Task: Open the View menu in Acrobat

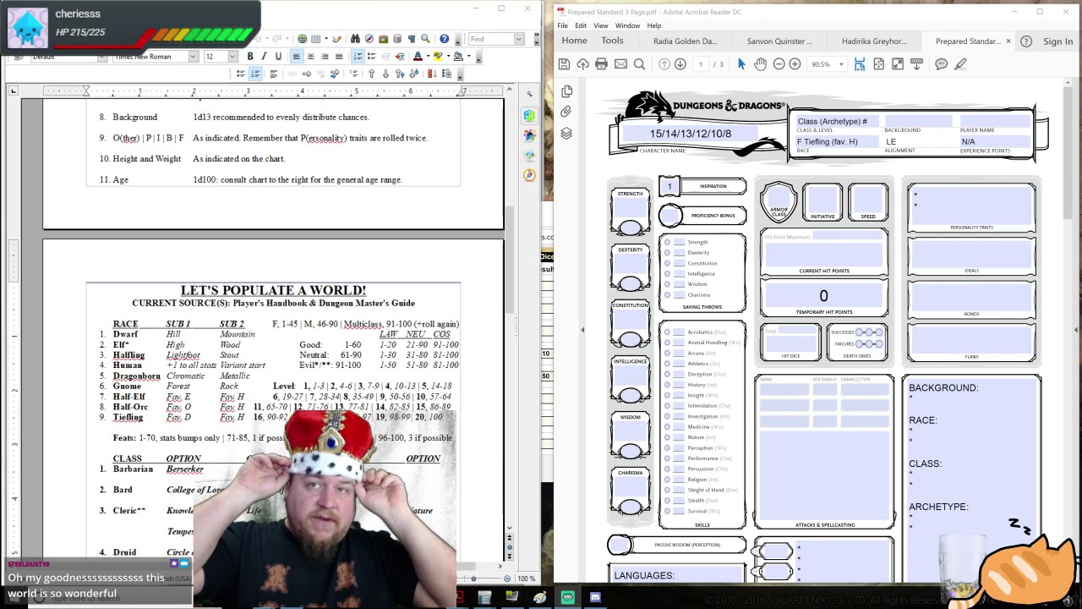Action: [600, 25]
